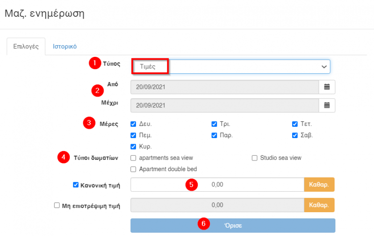Switch to the Ιστορικό tab
Image resolution: width=374 pixels, height=236 pixels.
pyautogui.click(x=65, y=47)
